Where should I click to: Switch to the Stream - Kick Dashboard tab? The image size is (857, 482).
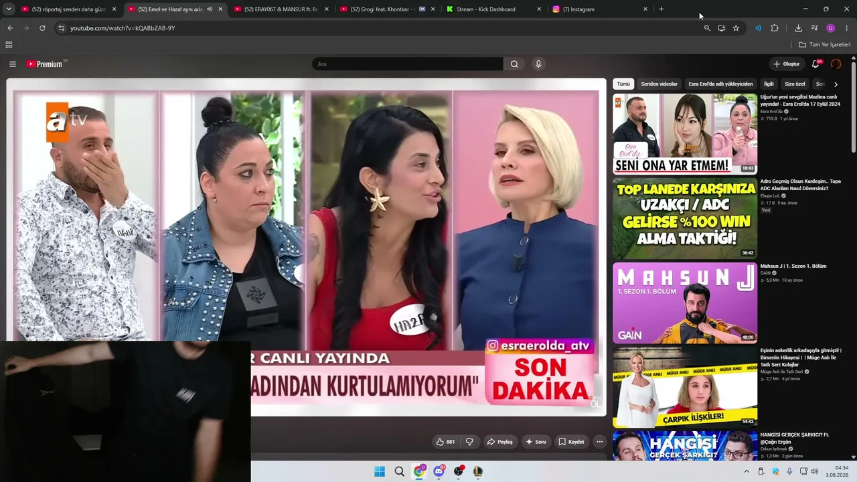[493, 9]
